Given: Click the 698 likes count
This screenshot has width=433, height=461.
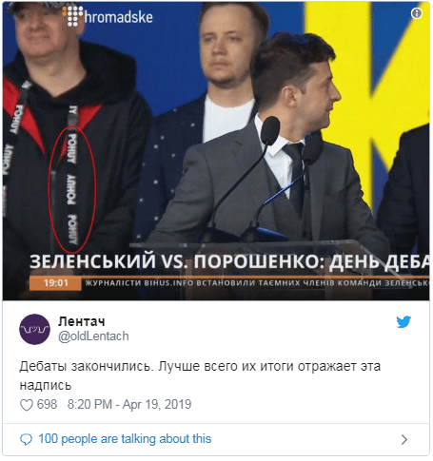Looking at the screenshot, I should coord(47,405).
